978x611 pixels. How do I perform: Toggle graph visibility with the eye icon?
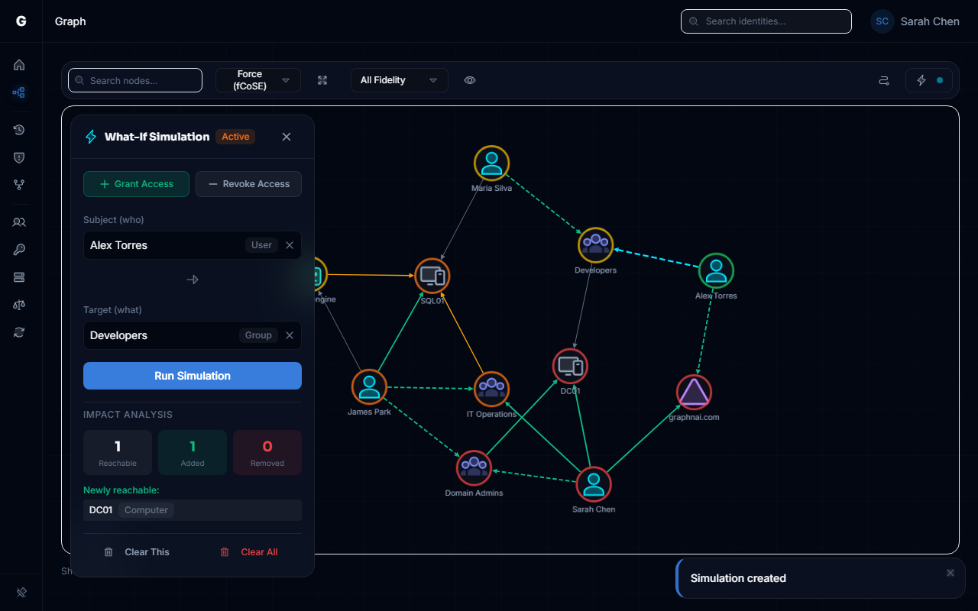tap(470, 79)
